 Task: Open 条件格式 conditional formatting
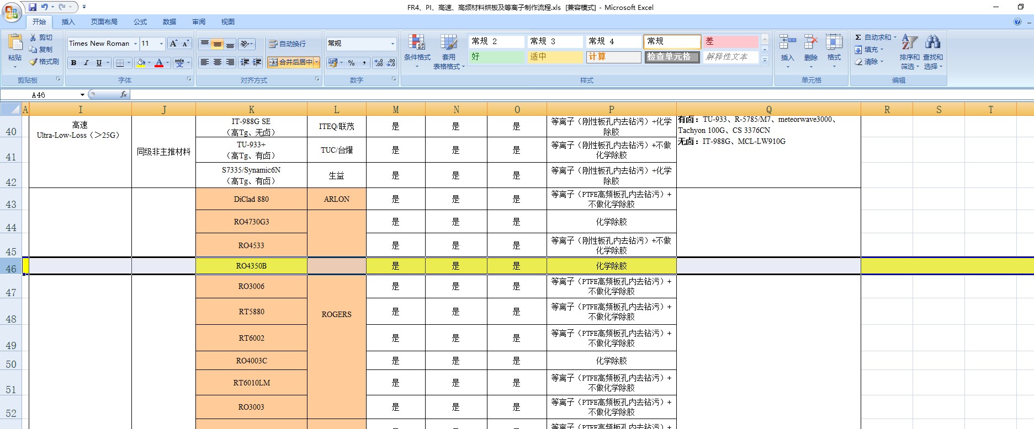click(417, 51)
